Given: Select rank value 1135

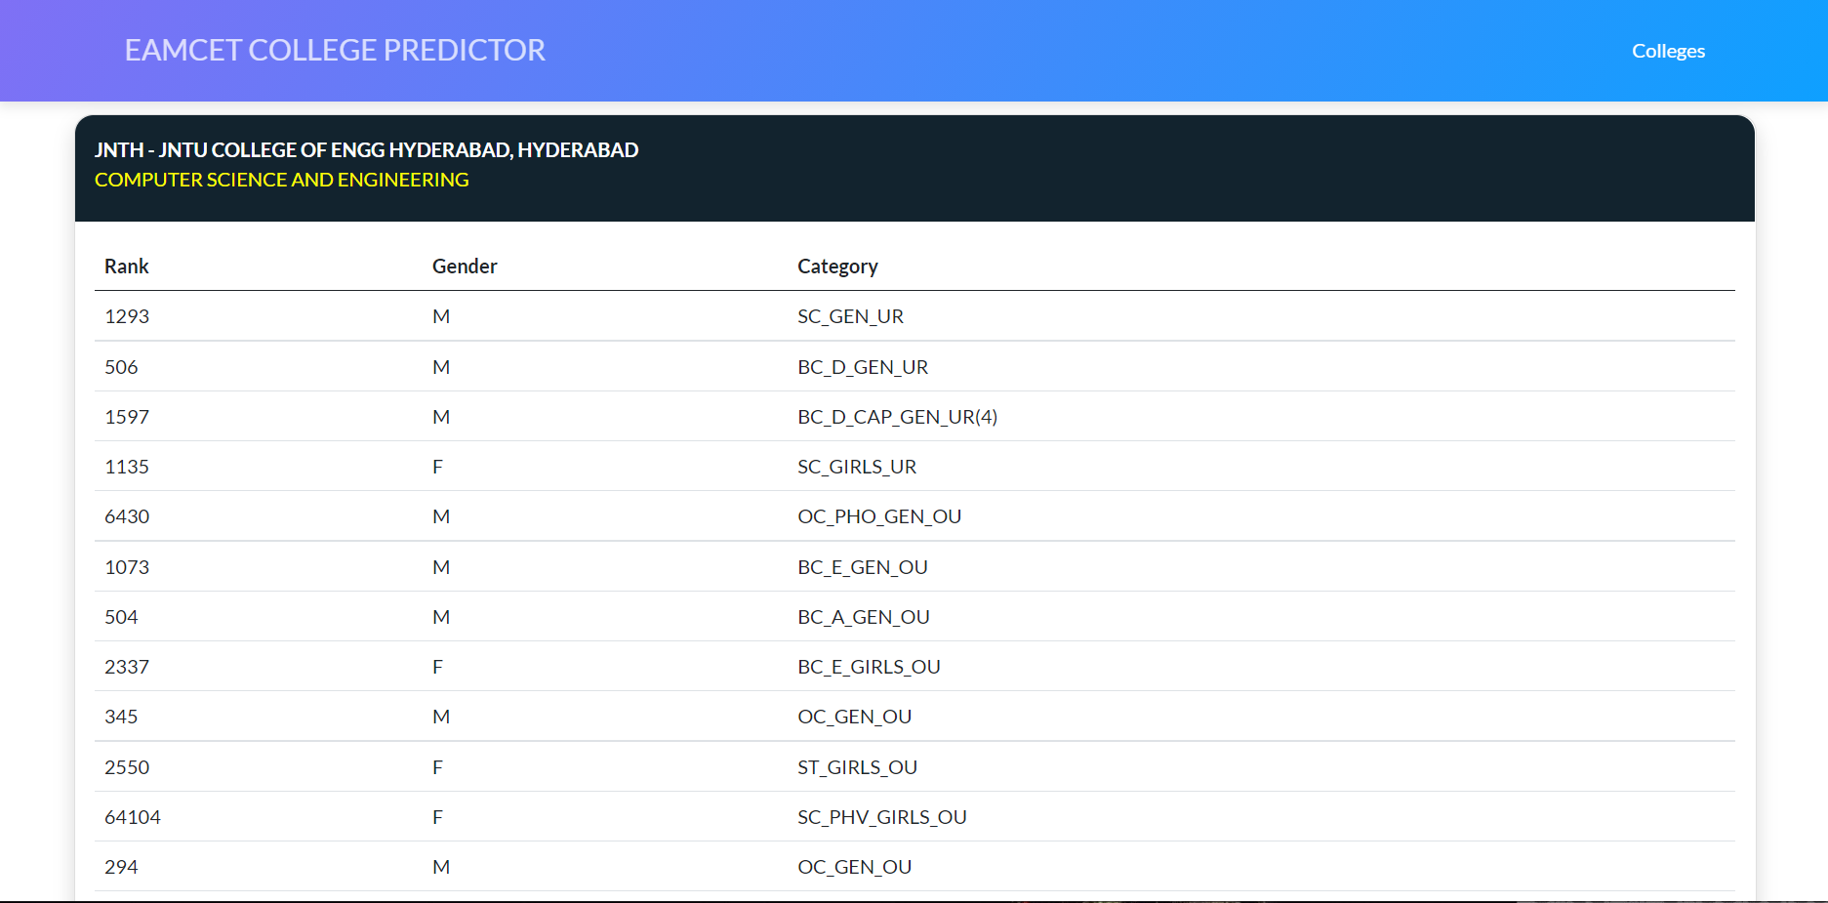Looking at the screenshot, I should point(127,467).
